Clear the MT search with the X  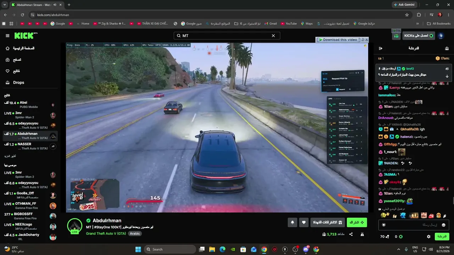[x=273, y=36]
